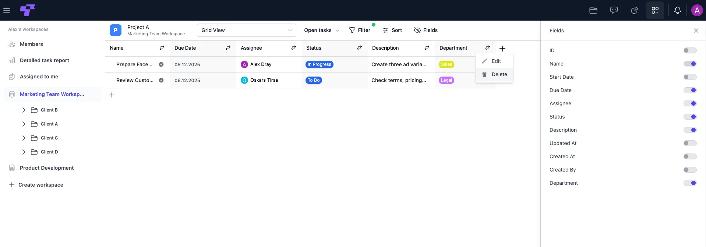Open the chat messages icon
Viewport: 706px width, 247px height.
[614, 10]
